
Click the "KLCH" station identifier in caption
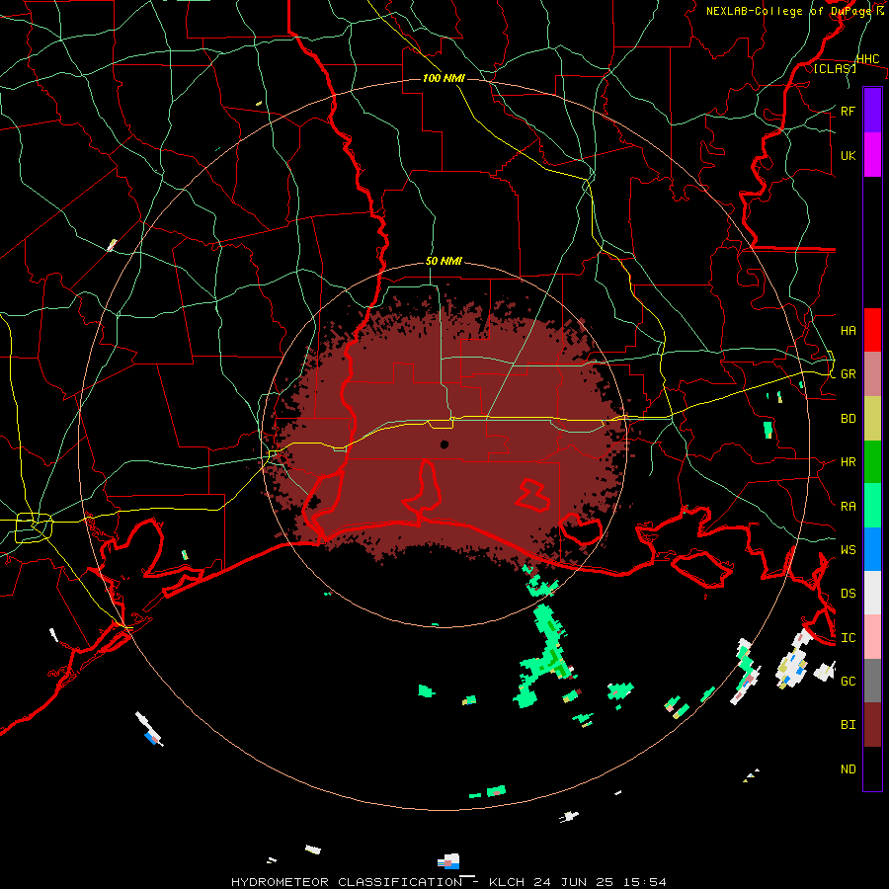pyautogui.click(x=509, y=882)
